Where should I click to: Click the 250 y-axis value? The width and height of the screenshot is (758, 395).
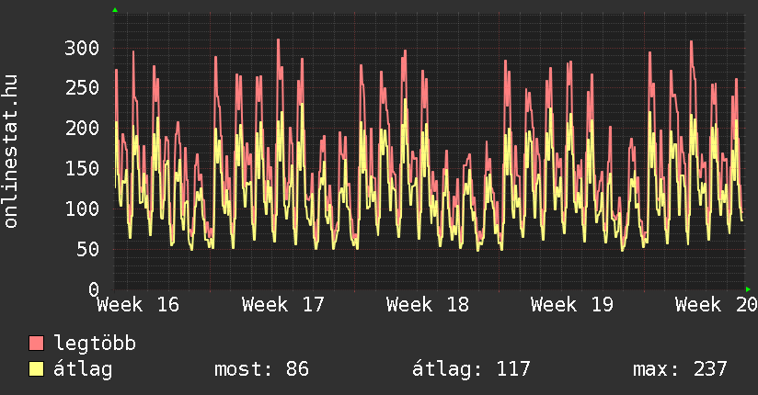pos(82,88)
